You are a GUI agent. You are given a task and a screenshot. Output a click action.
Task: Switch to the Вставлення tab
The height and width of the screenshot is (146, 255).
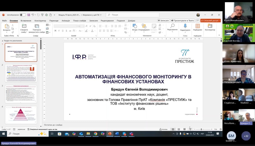[x=26, y=21]
